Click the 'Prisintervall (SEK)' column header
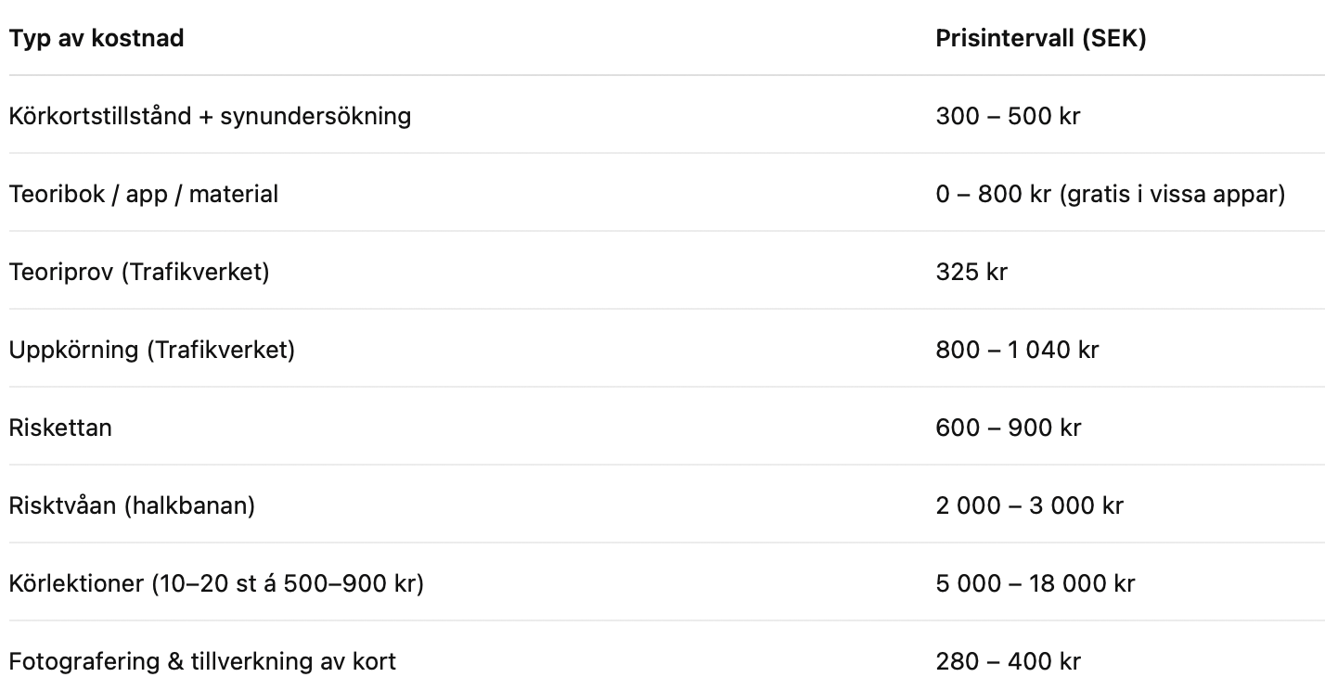The image size is (1325, 690). (x=1041, y=39)
